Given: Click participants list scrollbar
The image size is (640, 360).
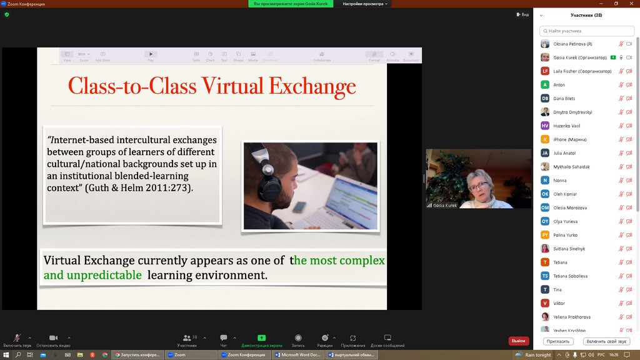Looking at the screenshot, I should pyautogui.click(x=637, y=124).
